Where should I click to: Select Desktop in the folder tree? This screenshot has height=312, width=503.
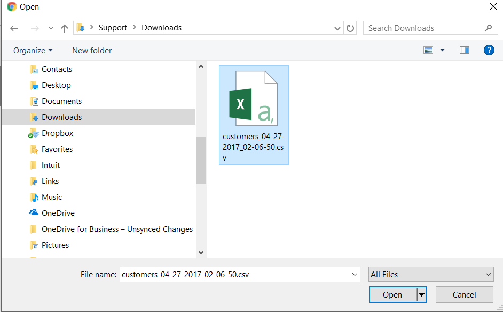[x=56, y=85]
